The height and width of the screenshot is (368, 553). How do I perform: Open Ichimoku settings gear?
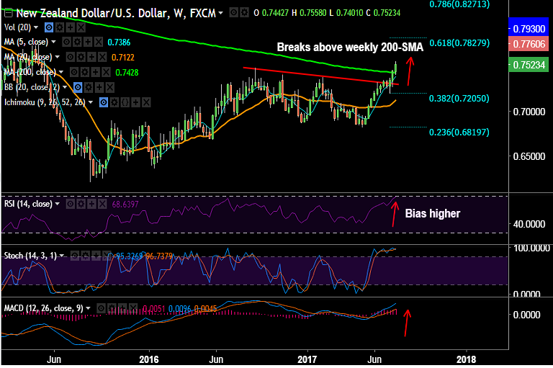(114, 103)
